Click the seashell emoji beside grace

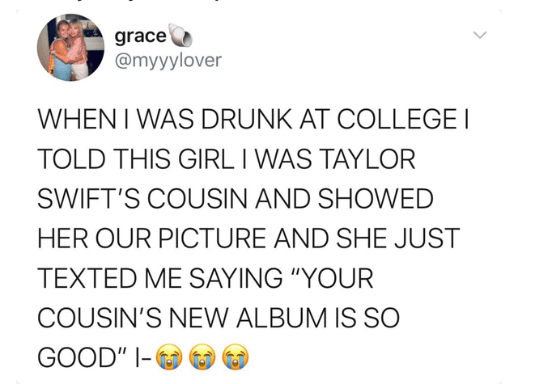tap(180, 35)
